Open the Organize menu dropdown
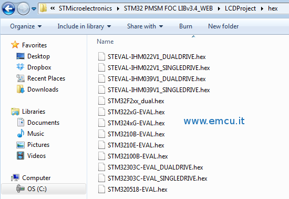This screenshot has height=199, width=289. pos(26,26)
